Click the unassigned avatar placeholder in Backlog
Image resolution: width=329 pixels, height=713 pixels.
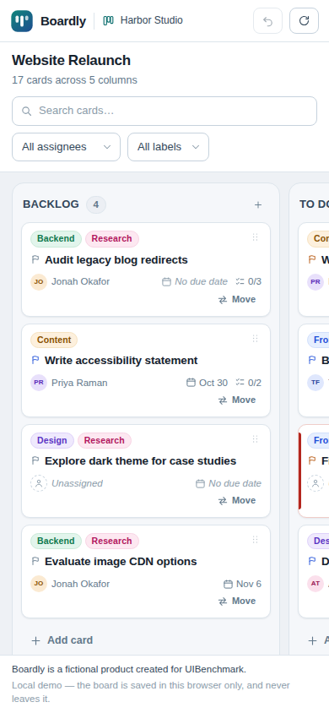[39, 483]
